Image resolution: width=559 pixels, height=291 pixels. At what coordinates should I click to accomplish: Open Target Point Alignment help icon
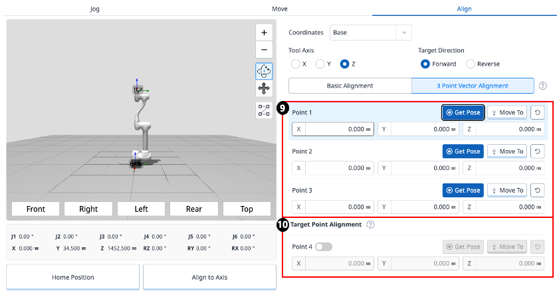[x=370, y=225]
